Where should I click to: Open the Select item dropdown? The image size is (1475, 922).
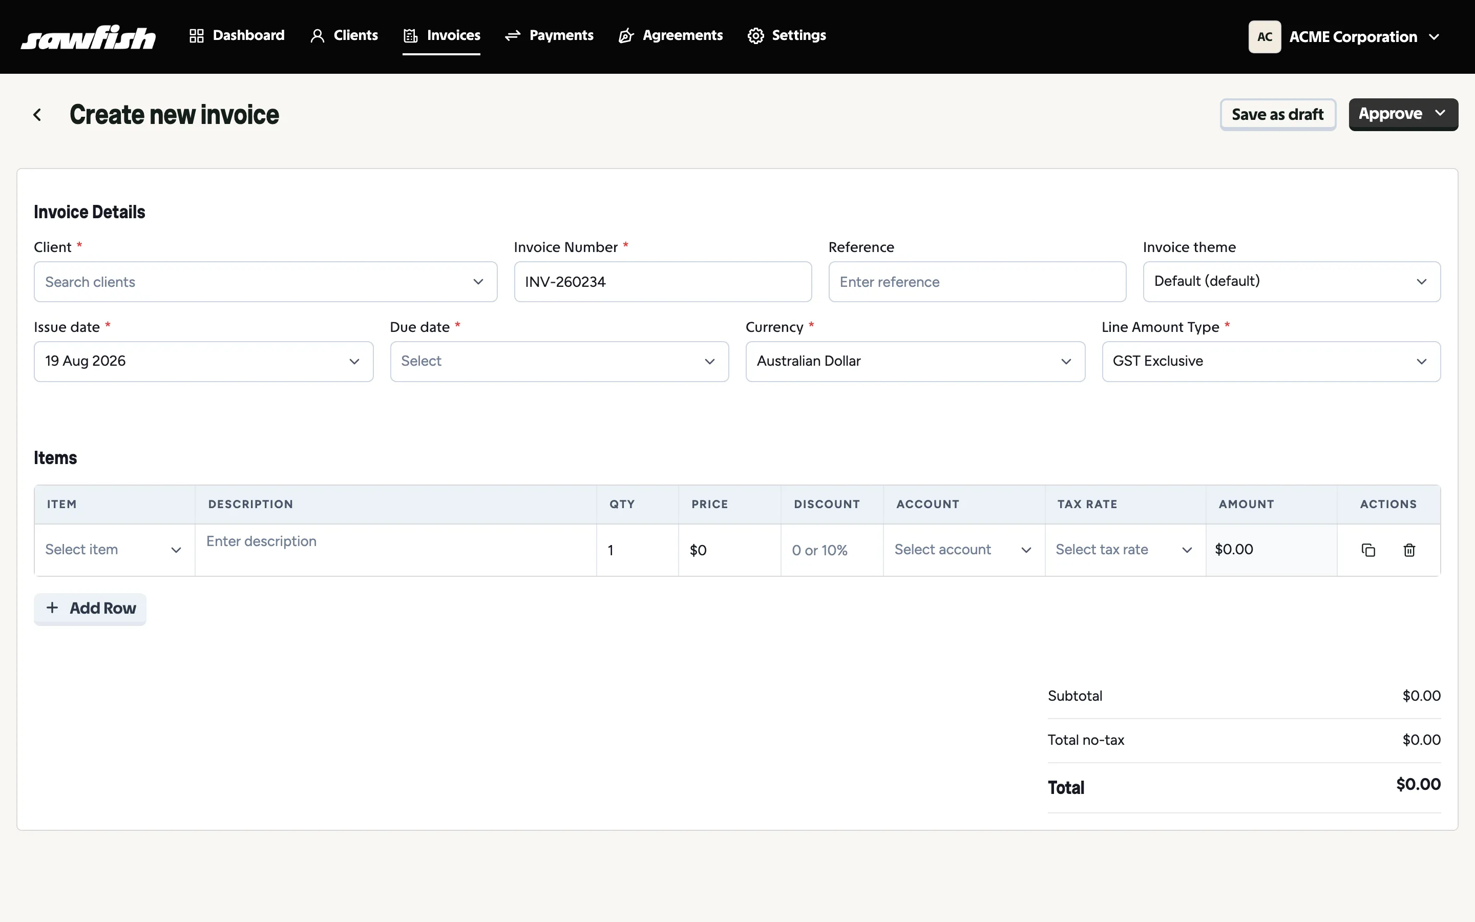(x=115, y=550)
